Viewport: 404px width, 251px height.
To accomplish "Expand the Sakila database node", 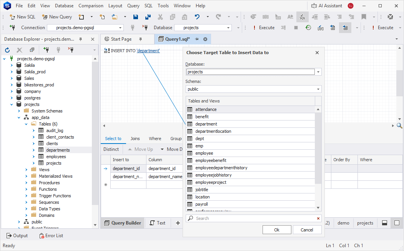I will 12,65.
